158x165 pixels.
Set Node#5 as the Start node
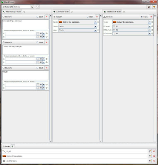39,68
